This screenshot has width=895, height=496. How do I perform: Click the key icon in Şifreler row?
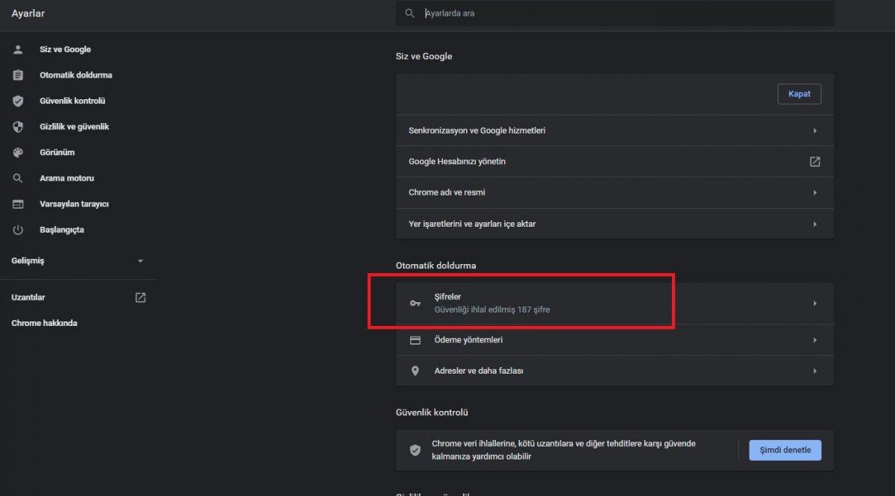tap(415, 303)
